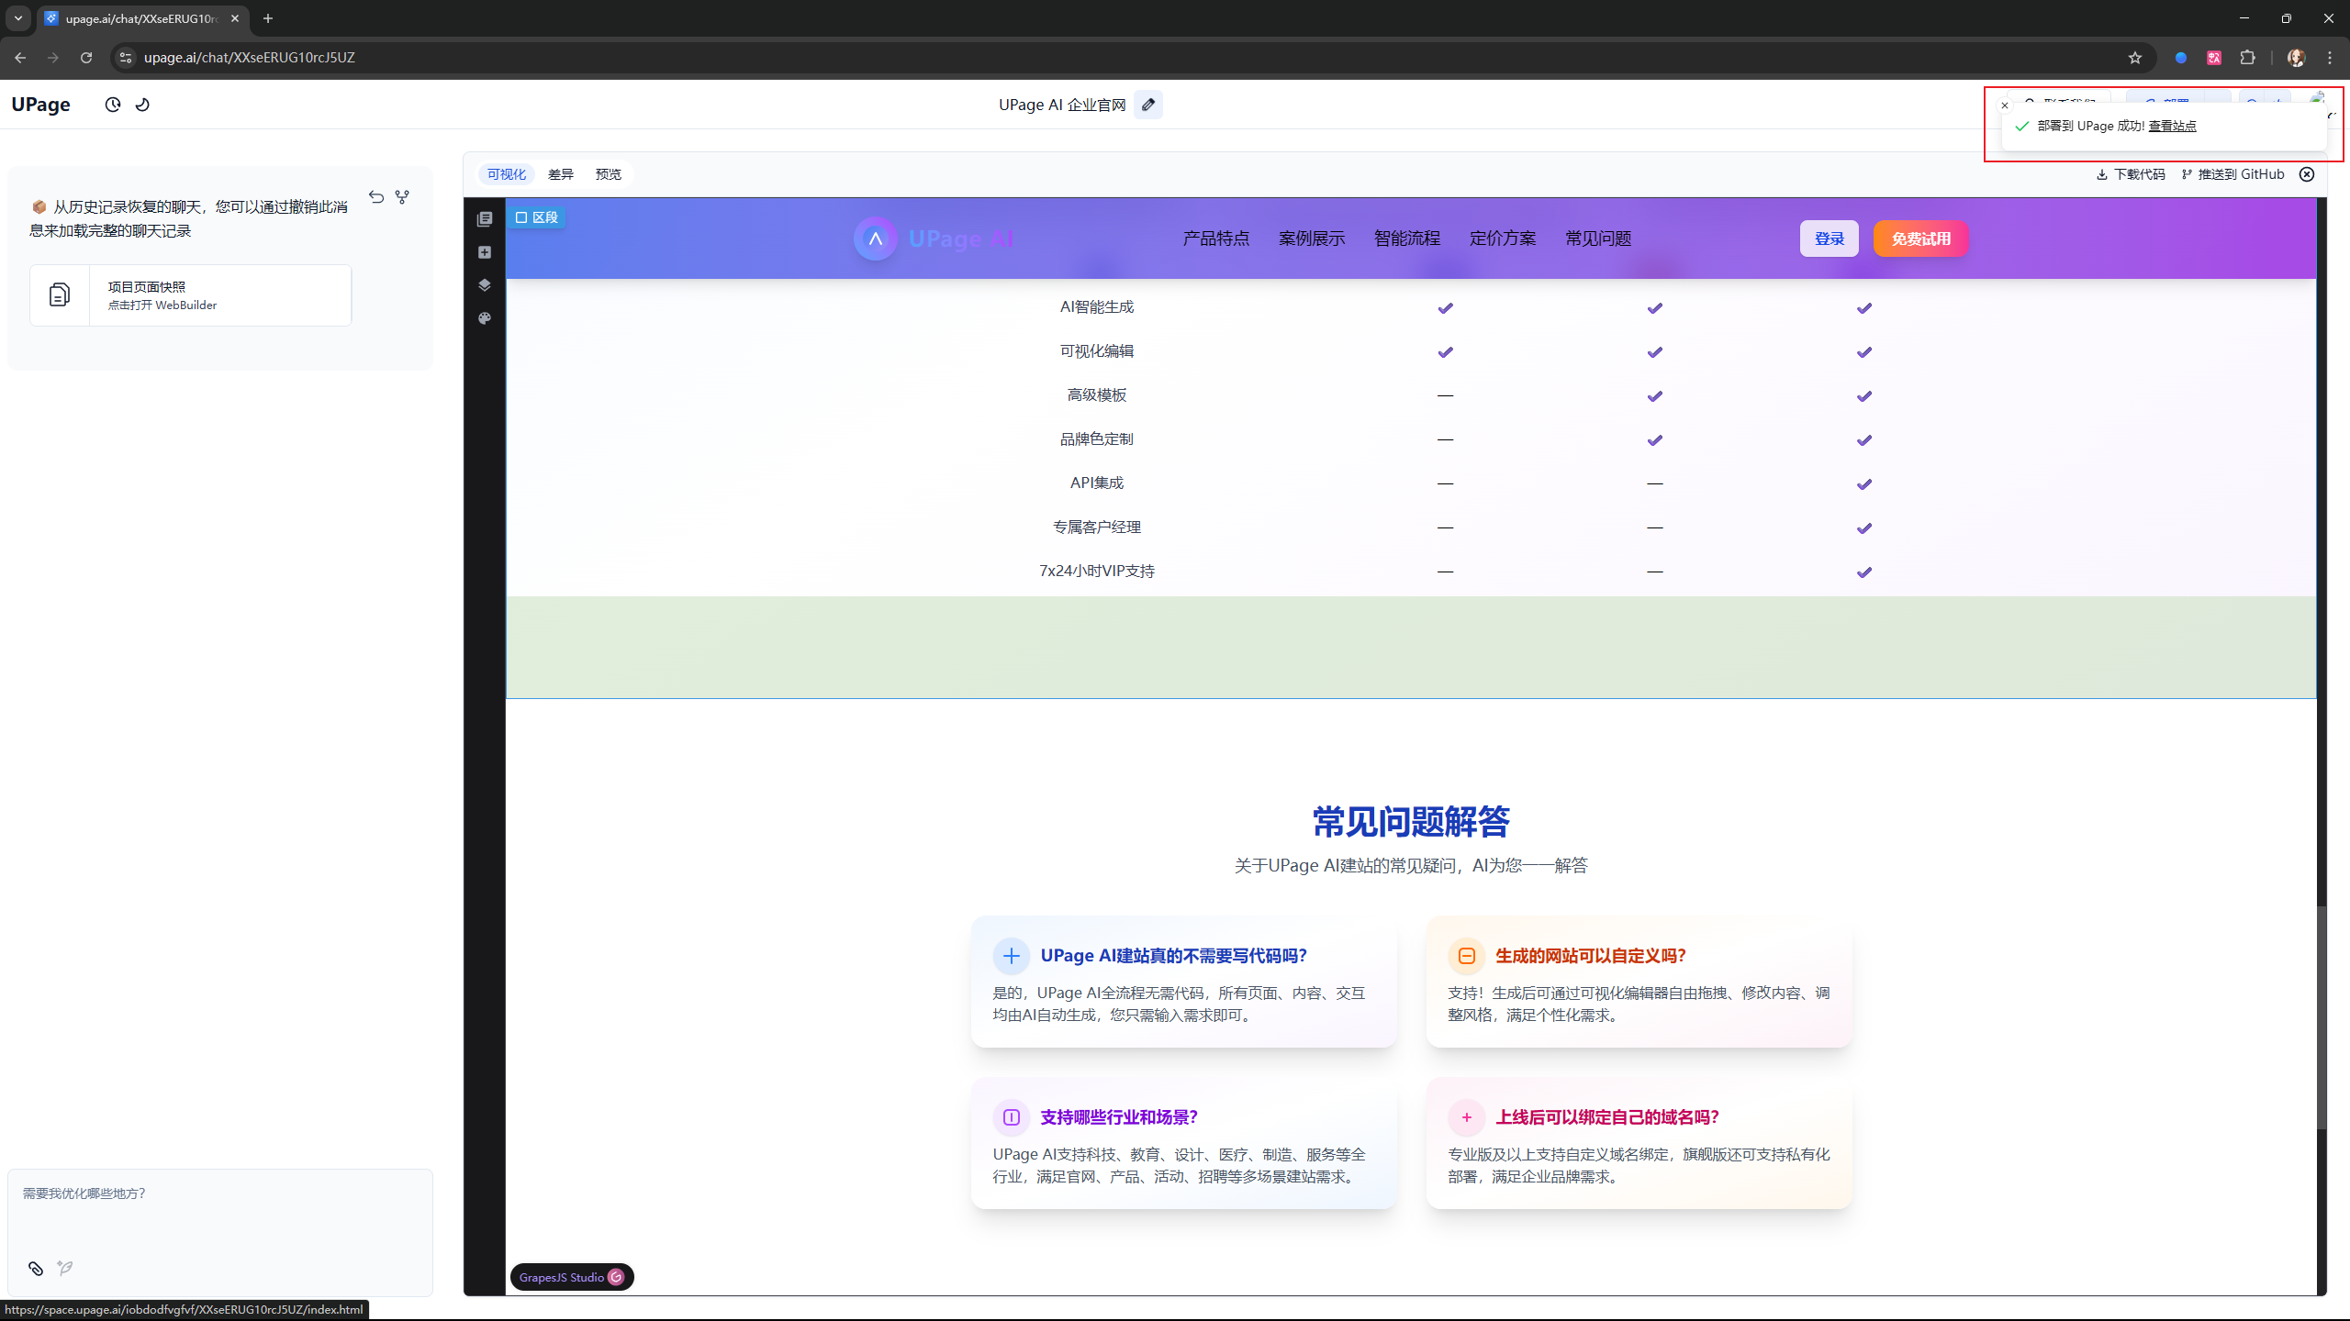2350x1321 pixels.
Task: Open Chrome three-dot menu
Action: 2330,58
